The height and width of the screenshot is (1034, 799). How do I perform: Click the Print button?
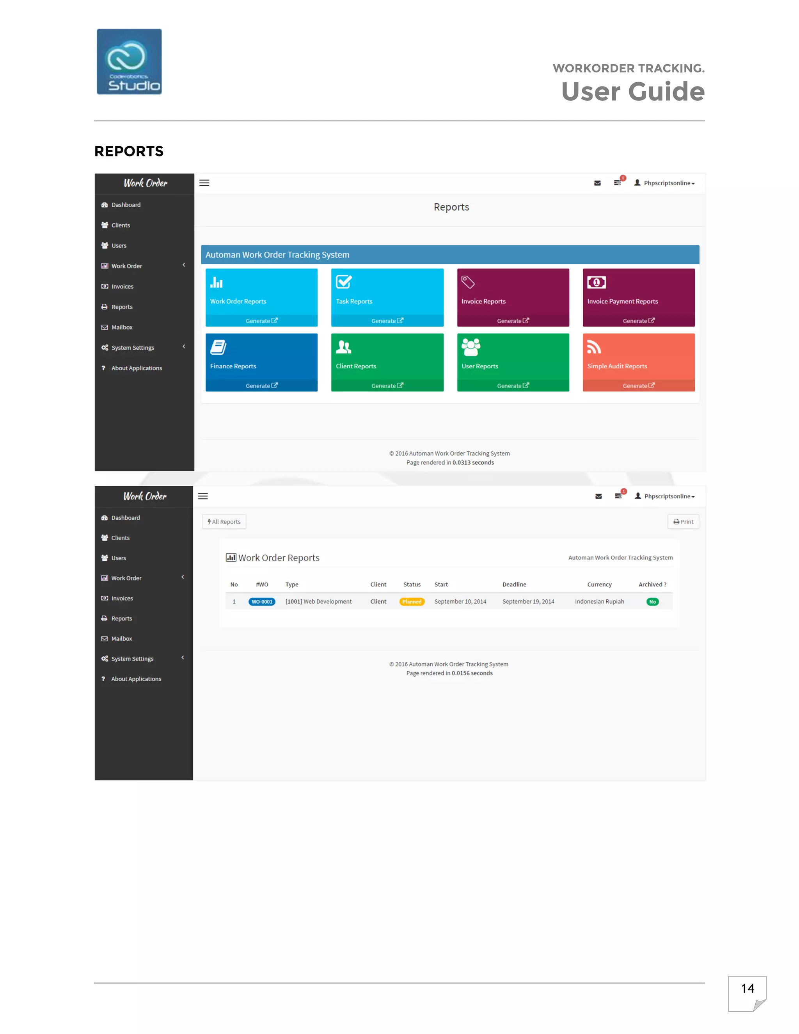pyautogui.click(x=683, y=522)
